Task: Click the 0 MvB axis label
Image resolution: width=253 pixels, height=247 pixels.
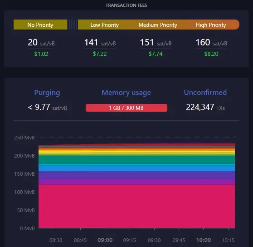Action: [x=27, y=228]
